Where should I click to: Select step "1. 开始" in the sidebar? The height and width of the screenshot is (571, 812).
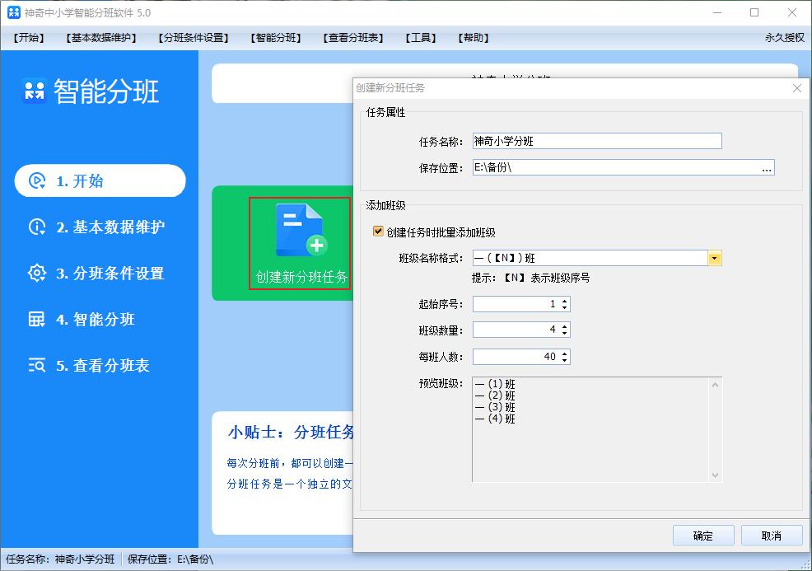pyautogui.click(x=99, y=180)
